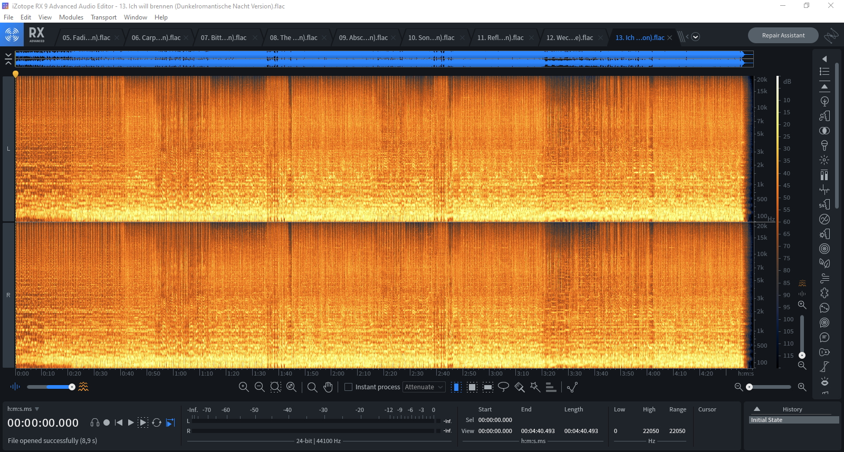The height and width of the screenshot is (452, 844).
Task: Select the Magic Wand tool
Action: (535, 387)
